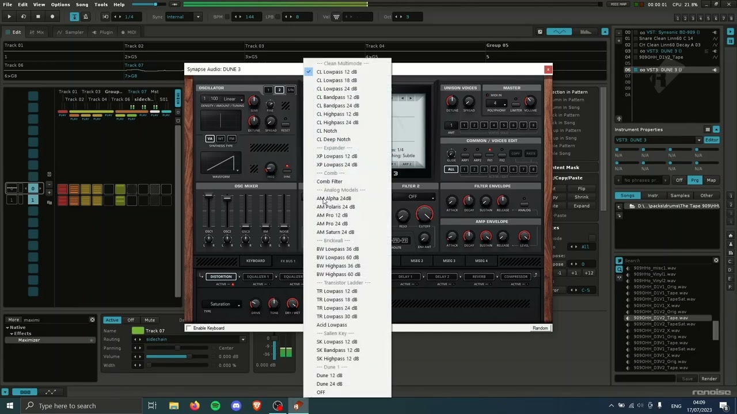This screenshot has width=737, height=414.
Task: Click the loop pattern playback icon
Action: tap(24, 17)
